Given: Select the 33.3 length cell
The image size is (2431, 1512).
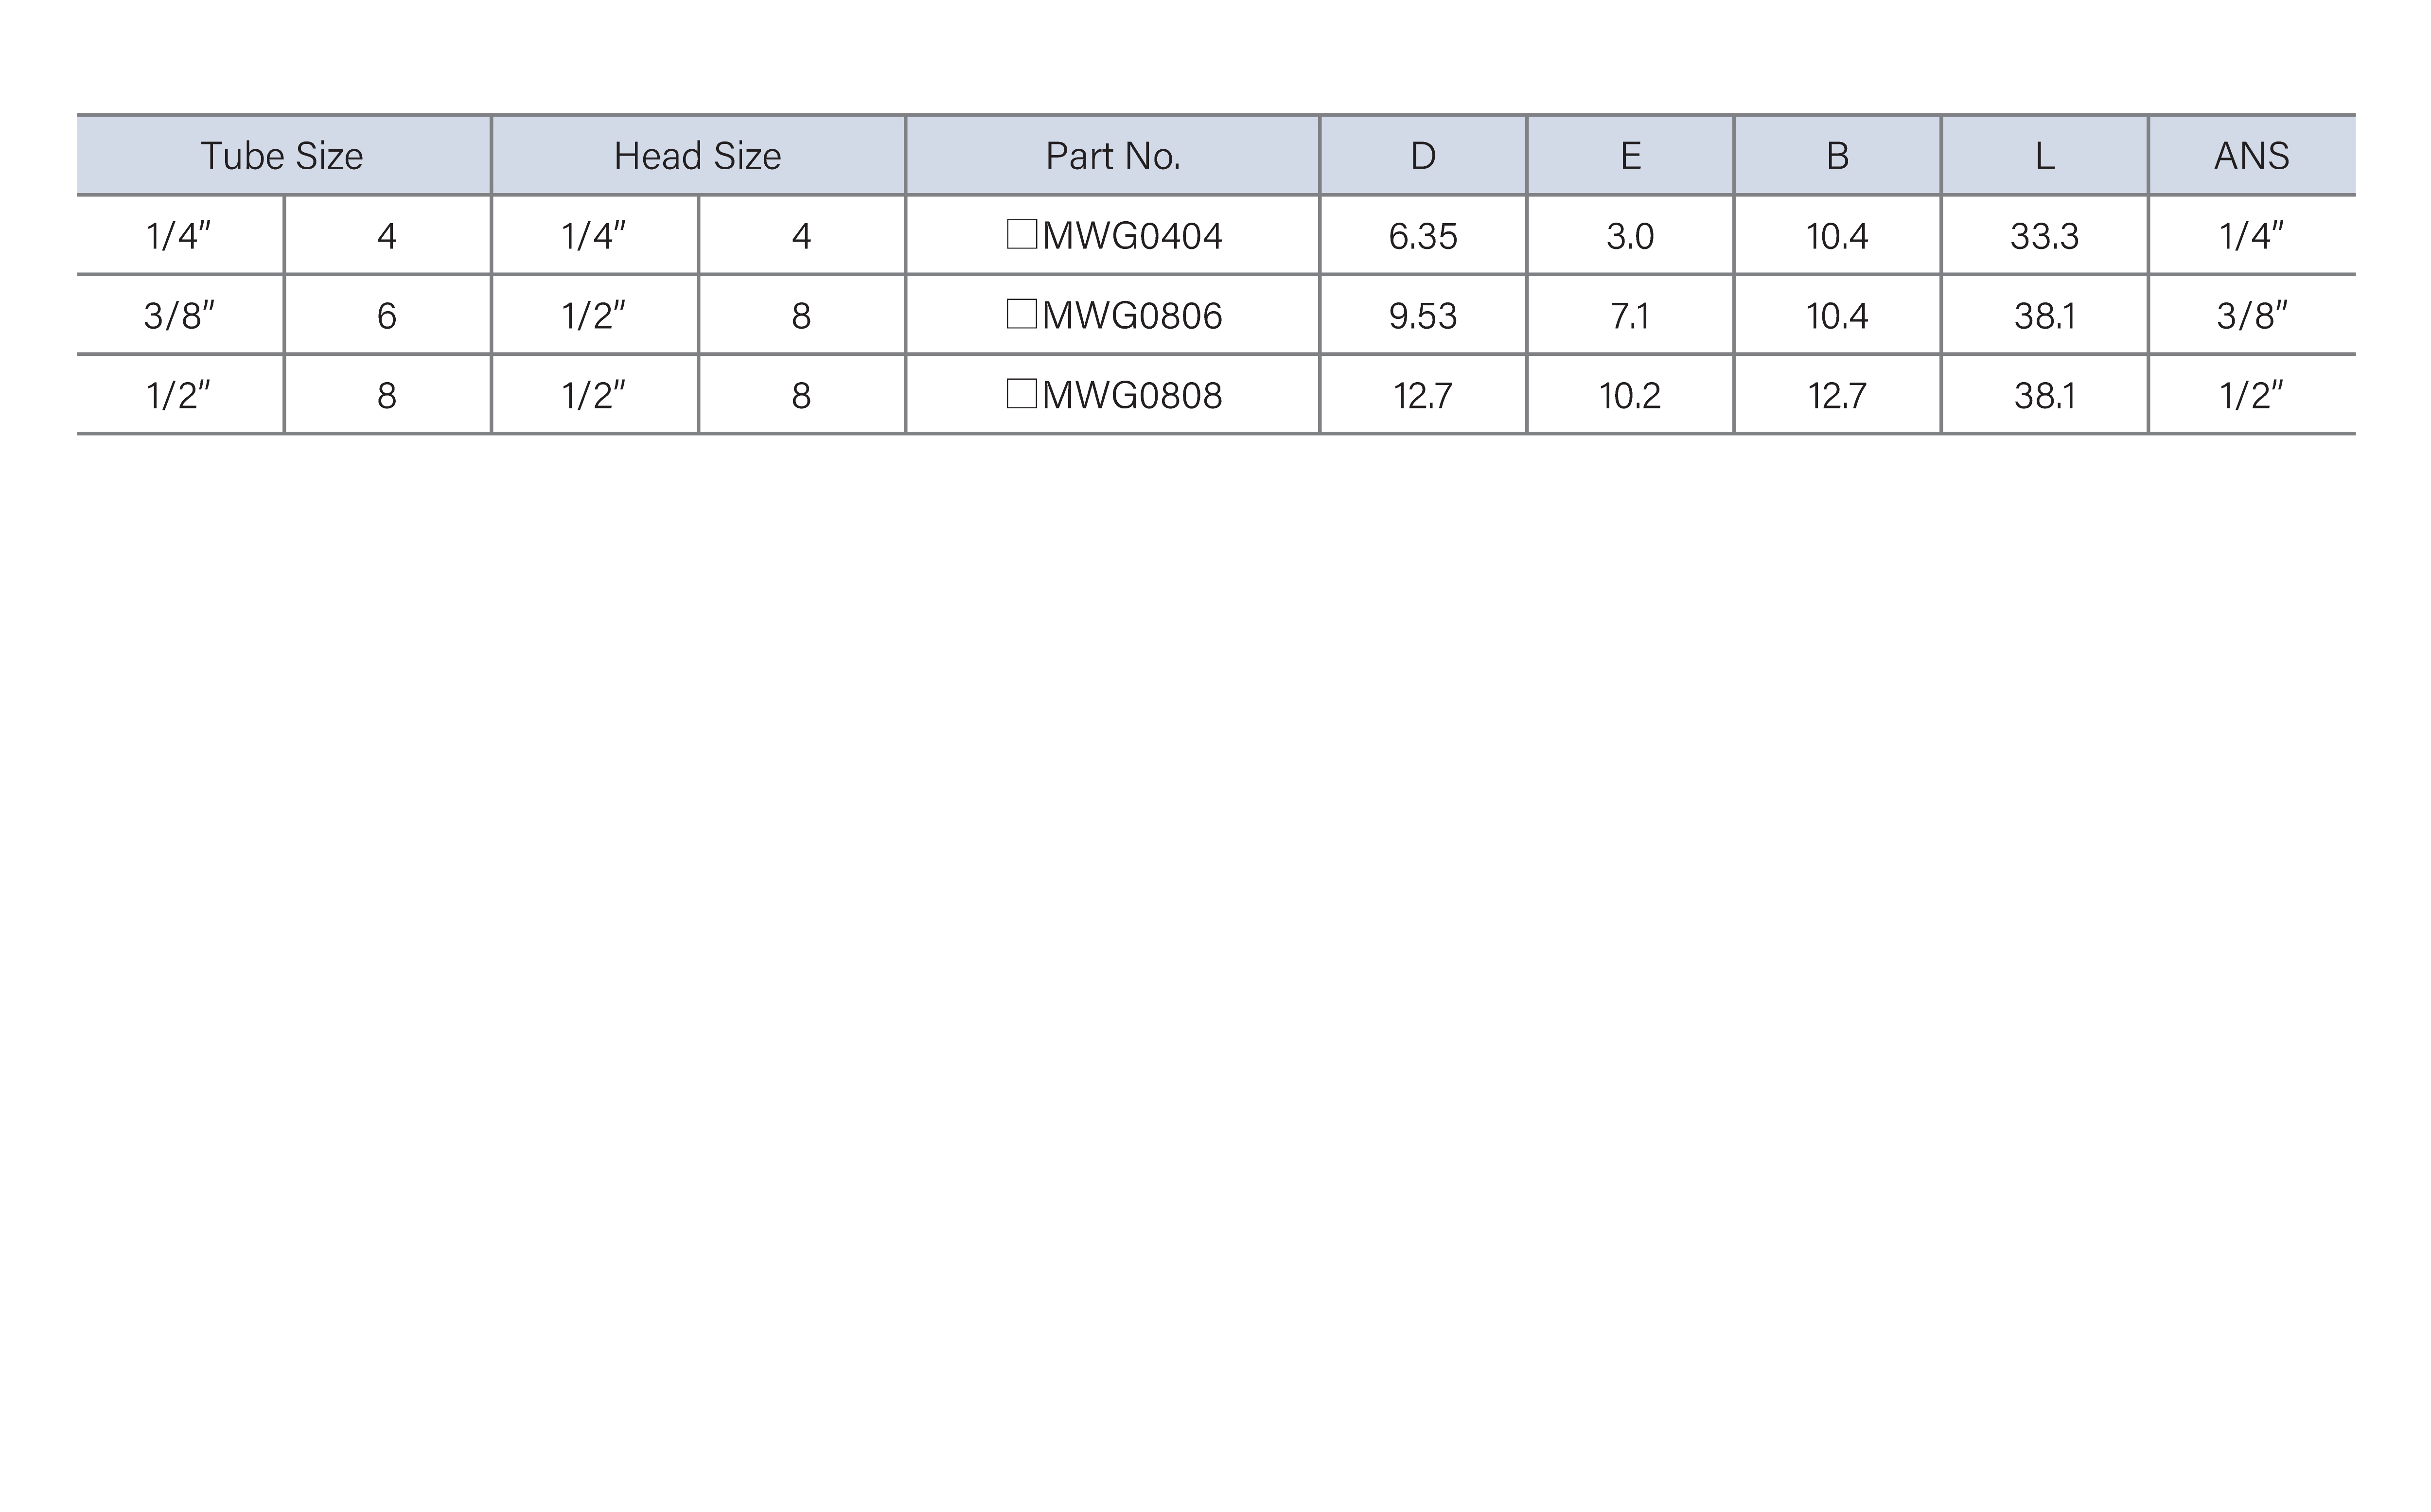Looking at the screenshot, I should (2045, 236).
